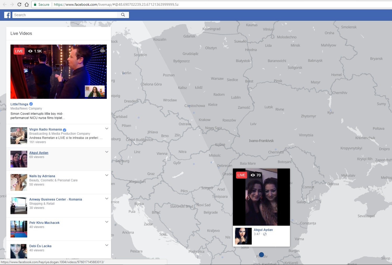Click the browser forward arrow
The height and width of the screenshot is (265, 392).
point(12,4)
